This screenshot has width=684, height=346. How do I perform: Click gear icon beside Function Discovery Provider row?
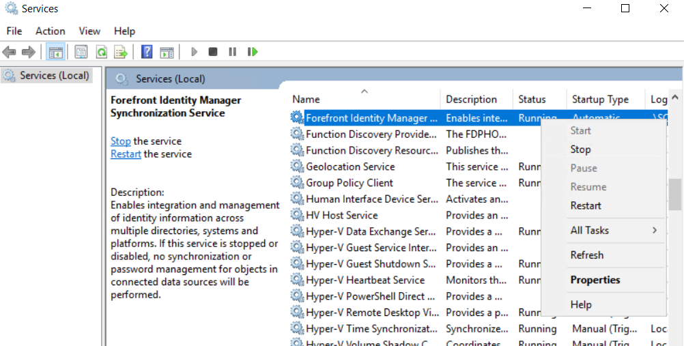[297, 134]
